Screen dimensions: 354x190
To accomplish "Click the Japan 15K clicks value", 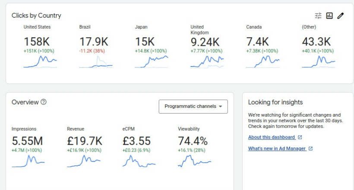I will (145, 42).
